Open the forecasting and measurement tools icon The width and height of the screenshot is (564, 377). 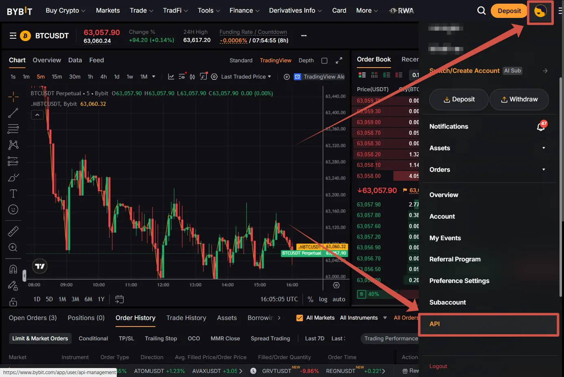(x=13, y=161)
